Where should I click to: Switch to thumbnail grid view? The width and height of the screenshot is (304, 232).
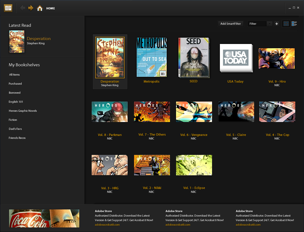click(286, 24)
